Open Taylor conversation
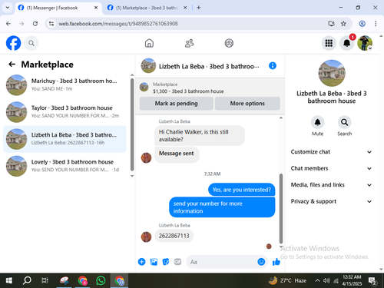 tap(65, 112)
